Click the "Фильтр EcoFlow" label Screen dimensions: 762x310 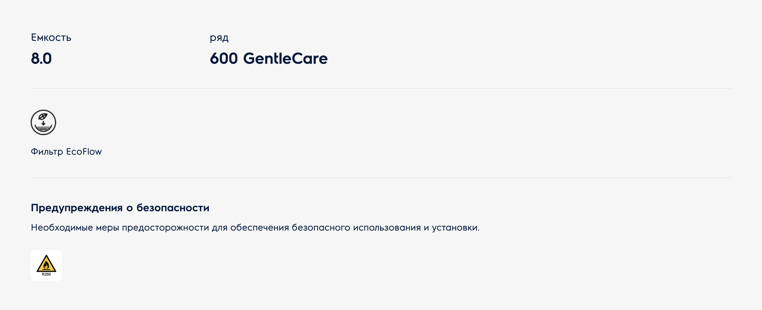click(66, 152)
